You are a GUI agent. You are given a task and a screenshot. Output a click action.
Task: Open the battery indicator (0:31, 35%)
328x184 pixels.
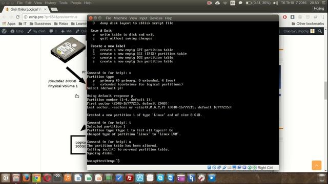click(258, 3)
